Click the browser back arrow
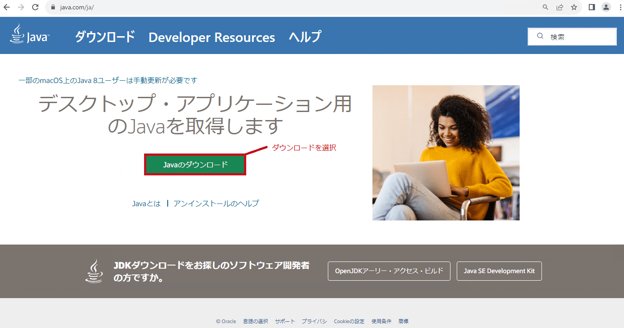This screenshot has height=328, width=624. click(x=7, y=7)
